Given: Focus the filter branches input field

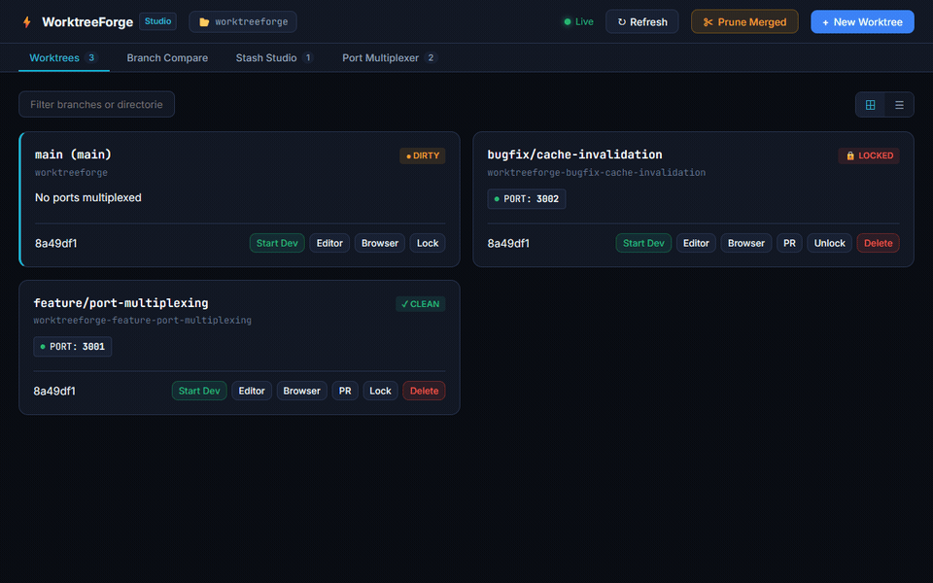Looking at the screenshot, I should pos(96,104).
